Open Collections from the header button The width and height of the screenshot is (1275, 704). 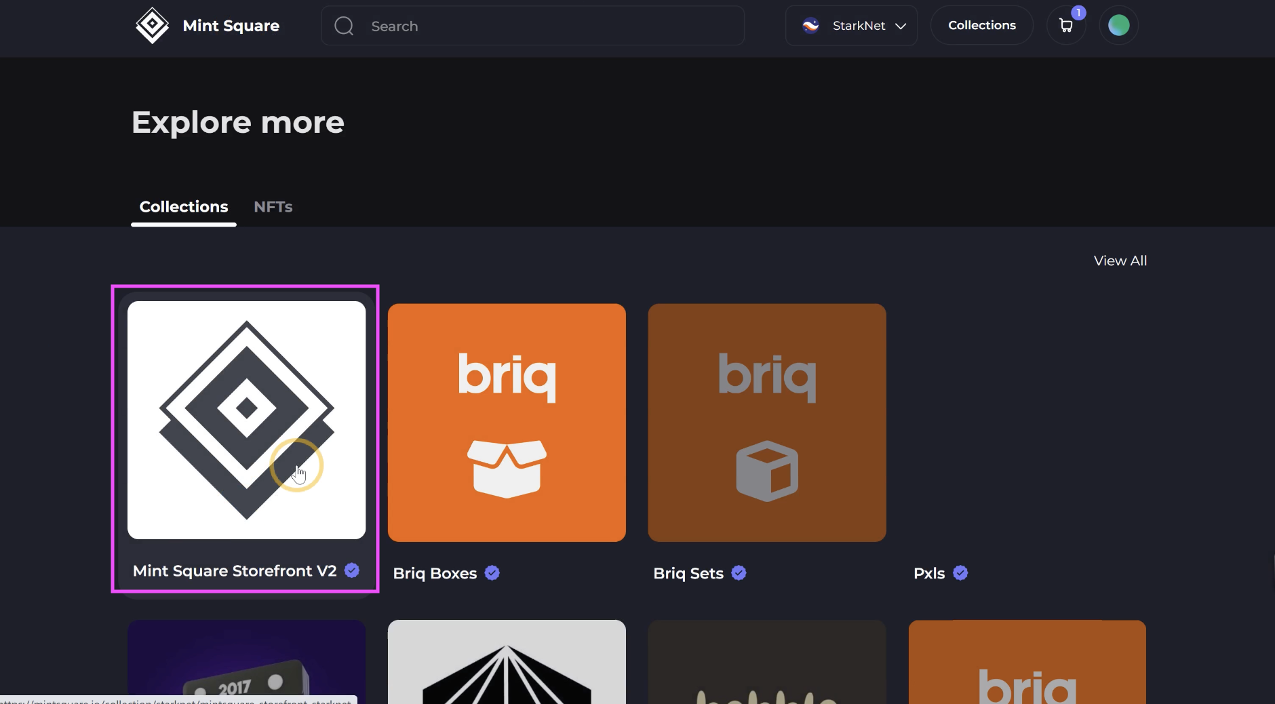click(x=981, y=26)
